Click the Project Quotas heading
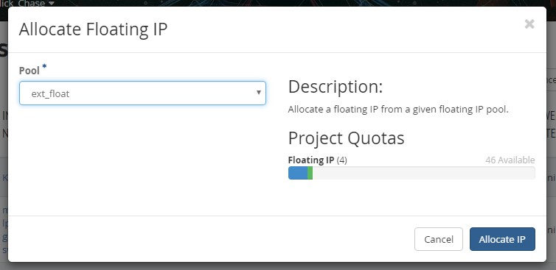Screen dimensions: 556x270 coord(346,138)
